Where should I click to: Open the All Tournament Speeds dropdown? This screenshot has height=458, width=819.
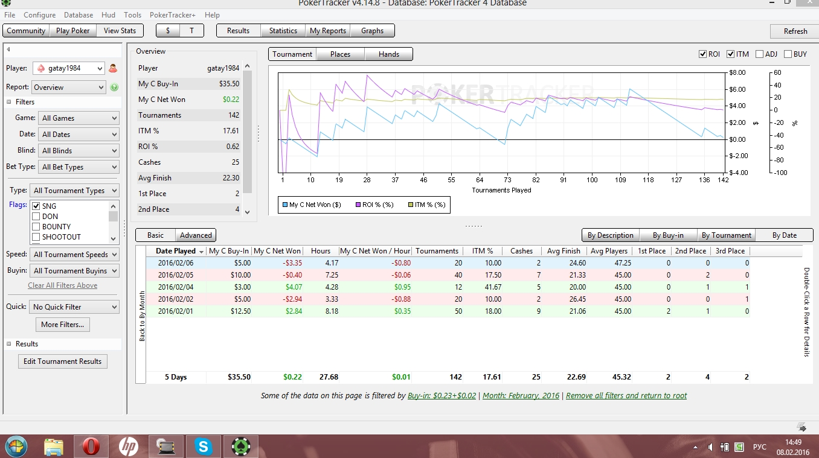tap(74, 255)
